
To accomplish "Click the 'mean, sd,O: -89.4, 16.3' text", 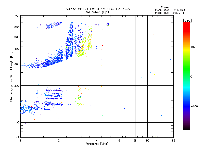I will [x=170, y=10].
